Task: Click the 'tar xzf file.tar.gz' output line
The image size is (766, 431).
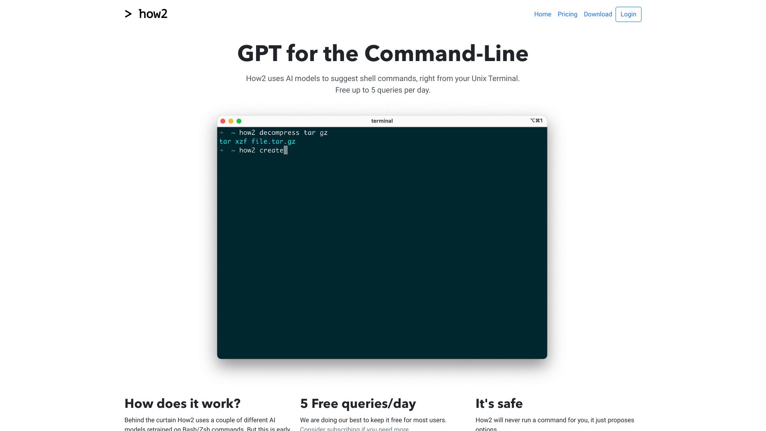Action: point(257,141)
